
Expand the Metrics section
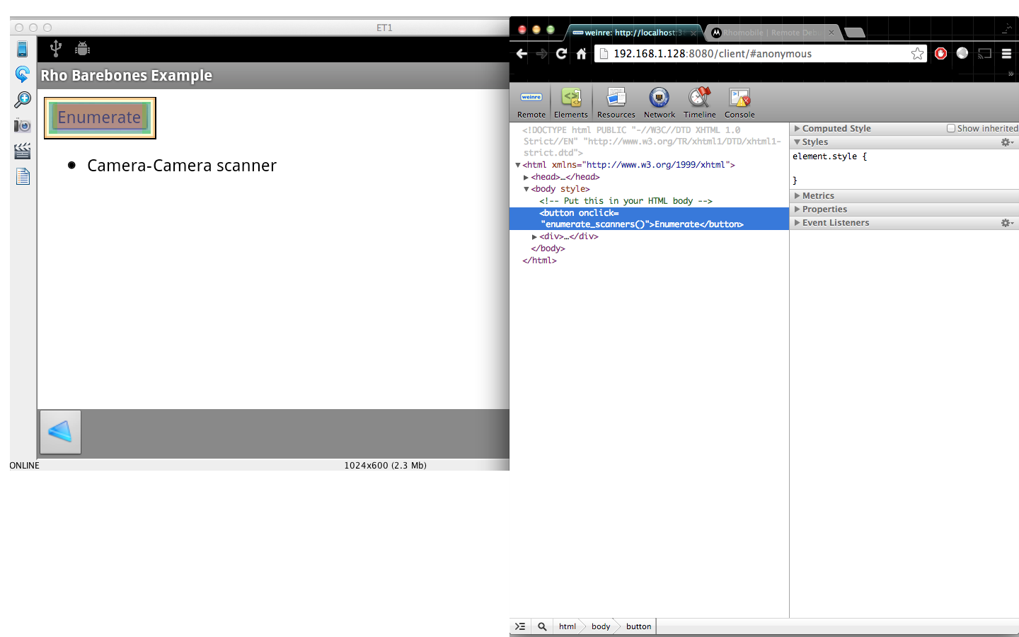pyautogui.click(x=818, y=196)
